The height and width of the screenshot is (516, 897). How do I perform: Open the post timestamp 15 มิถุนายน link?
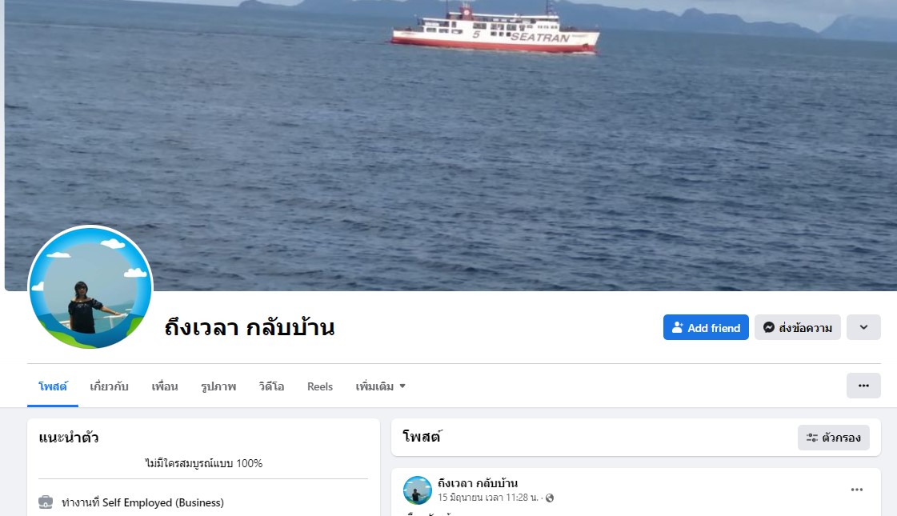(488, 498)
